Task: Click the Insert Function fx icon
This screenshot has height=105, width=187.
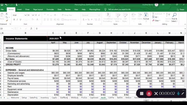Action: (31, 29)
